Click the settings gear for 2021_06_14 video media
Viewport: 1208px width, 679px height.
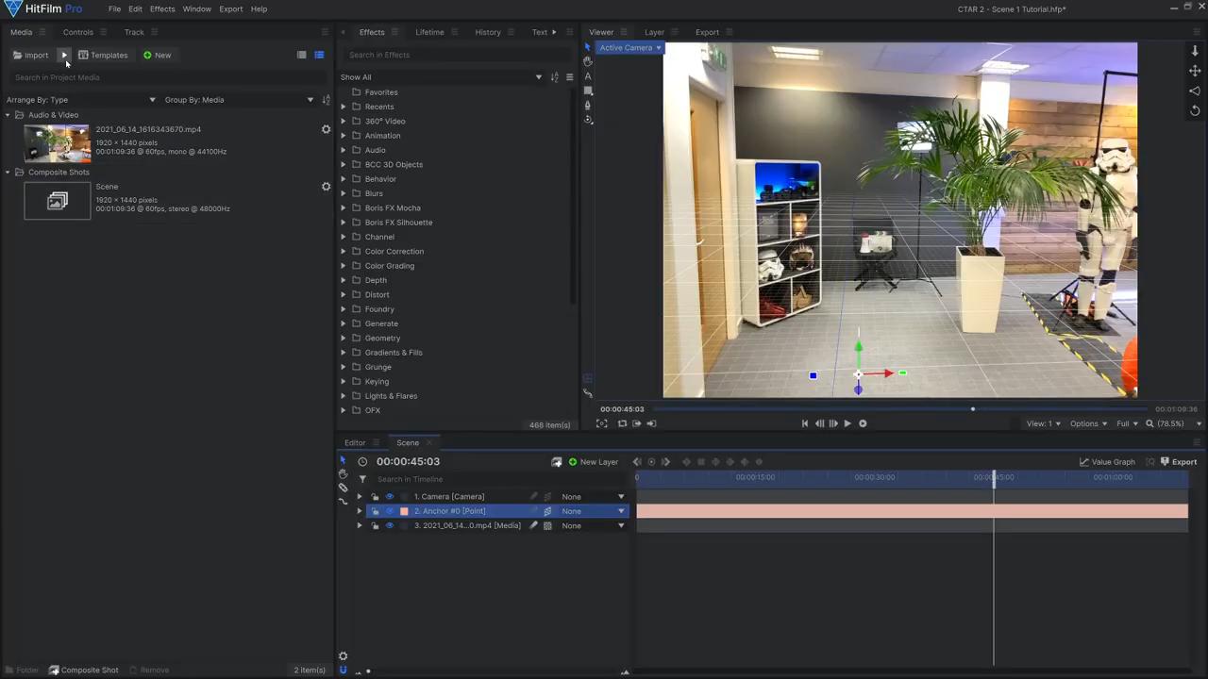[x=327, y=129]
